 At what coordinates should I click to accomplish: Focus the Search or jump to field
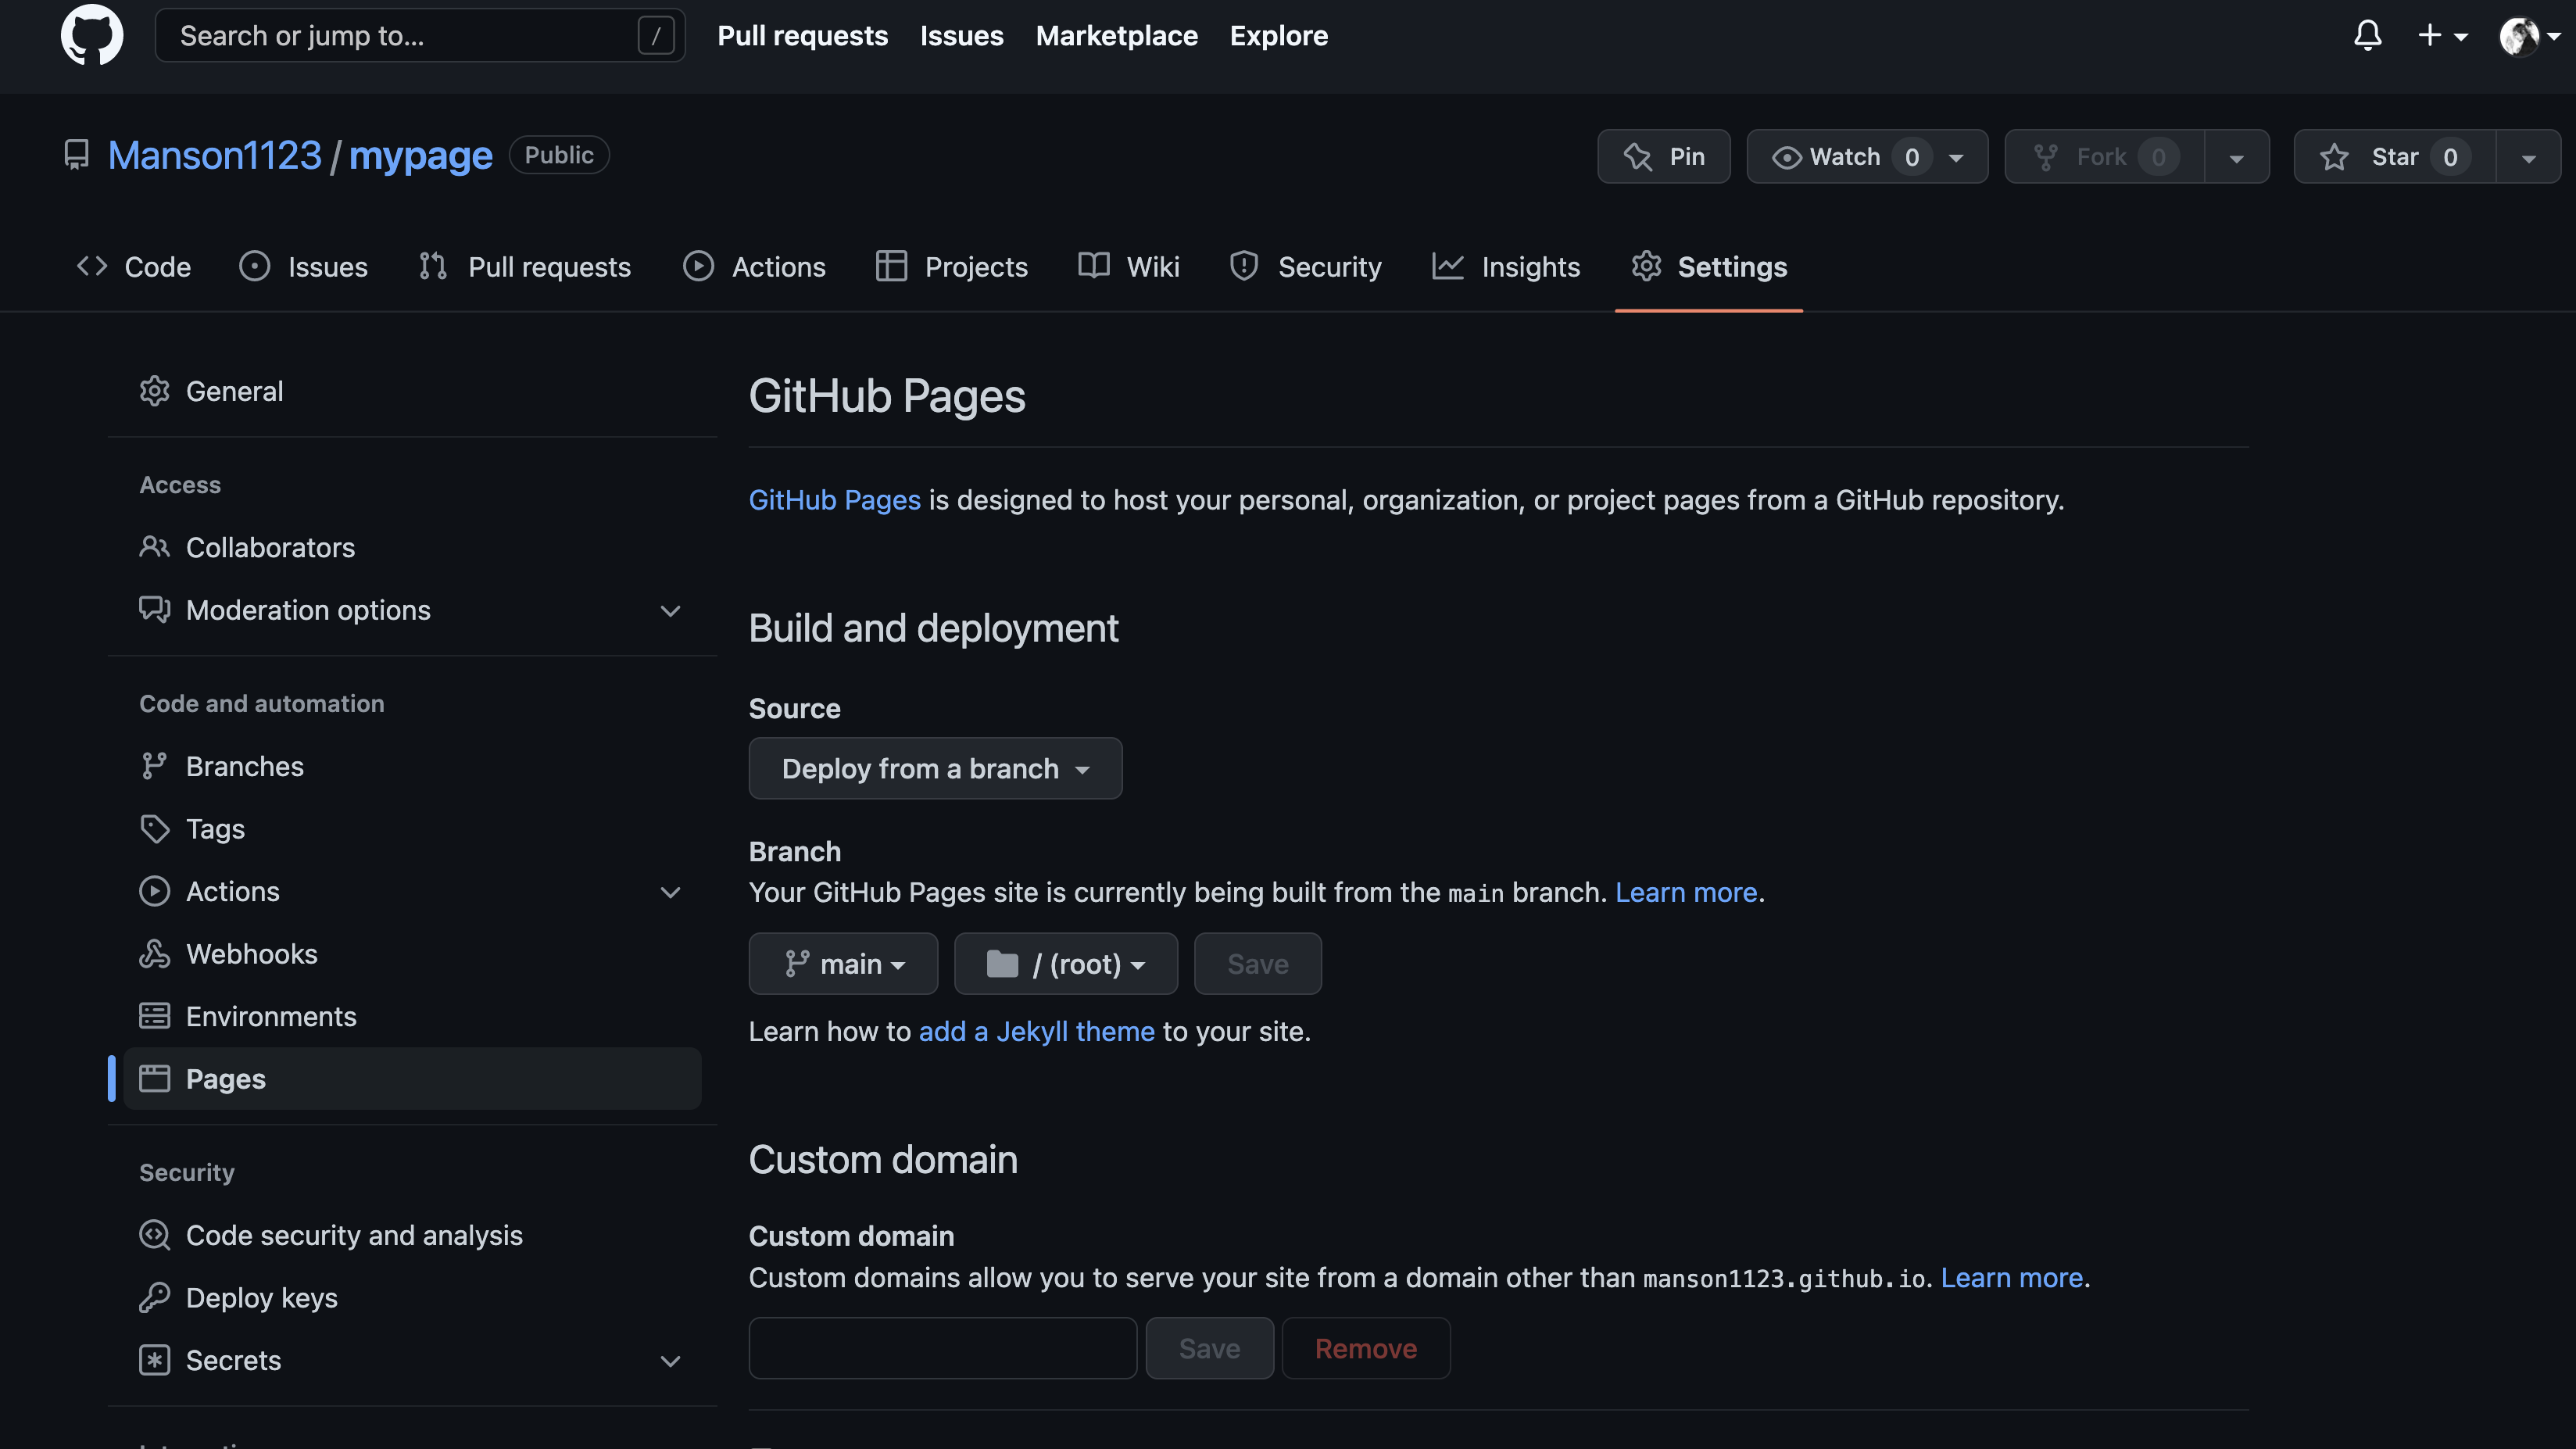(420, 36)
